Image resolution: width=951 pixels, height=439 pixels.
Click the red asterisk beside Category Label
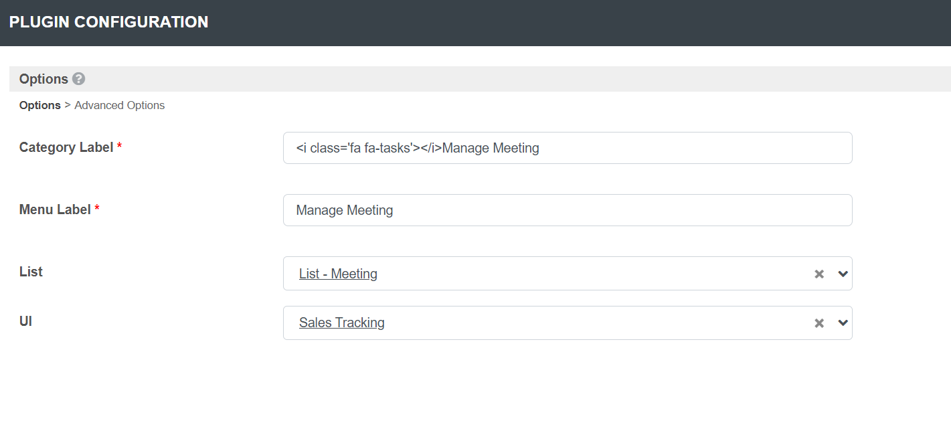point(119,147)
